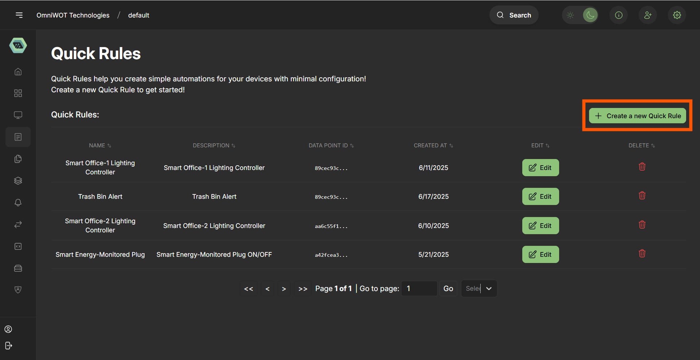Screen dimensions: 700x360
Task: Open the Dashboard grid view icon
Action: 18,93
